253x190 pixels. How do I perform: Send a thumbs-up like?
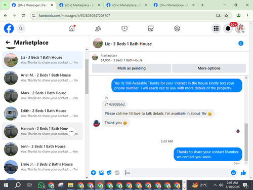[x=243, y=173]
